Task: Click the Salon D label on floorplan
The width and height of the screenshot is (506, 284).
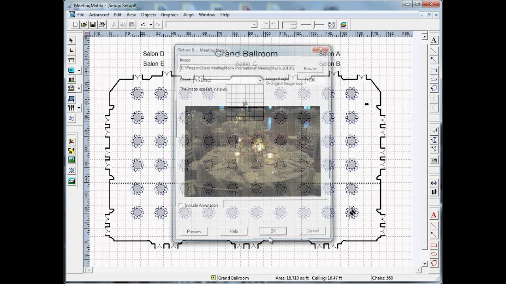Action: point(154,54)
